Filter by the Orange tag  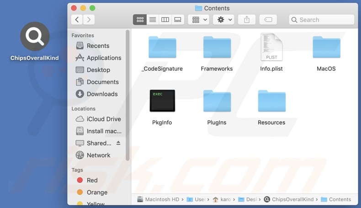tap(92, 192)
